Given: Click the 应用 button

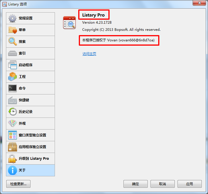Looking at the screenshot, I should tap(190, 184).
